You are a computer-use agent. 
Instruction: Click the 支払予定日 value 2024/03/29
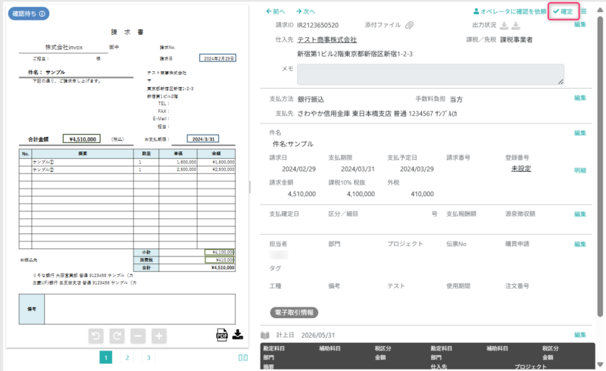[417, 169]
